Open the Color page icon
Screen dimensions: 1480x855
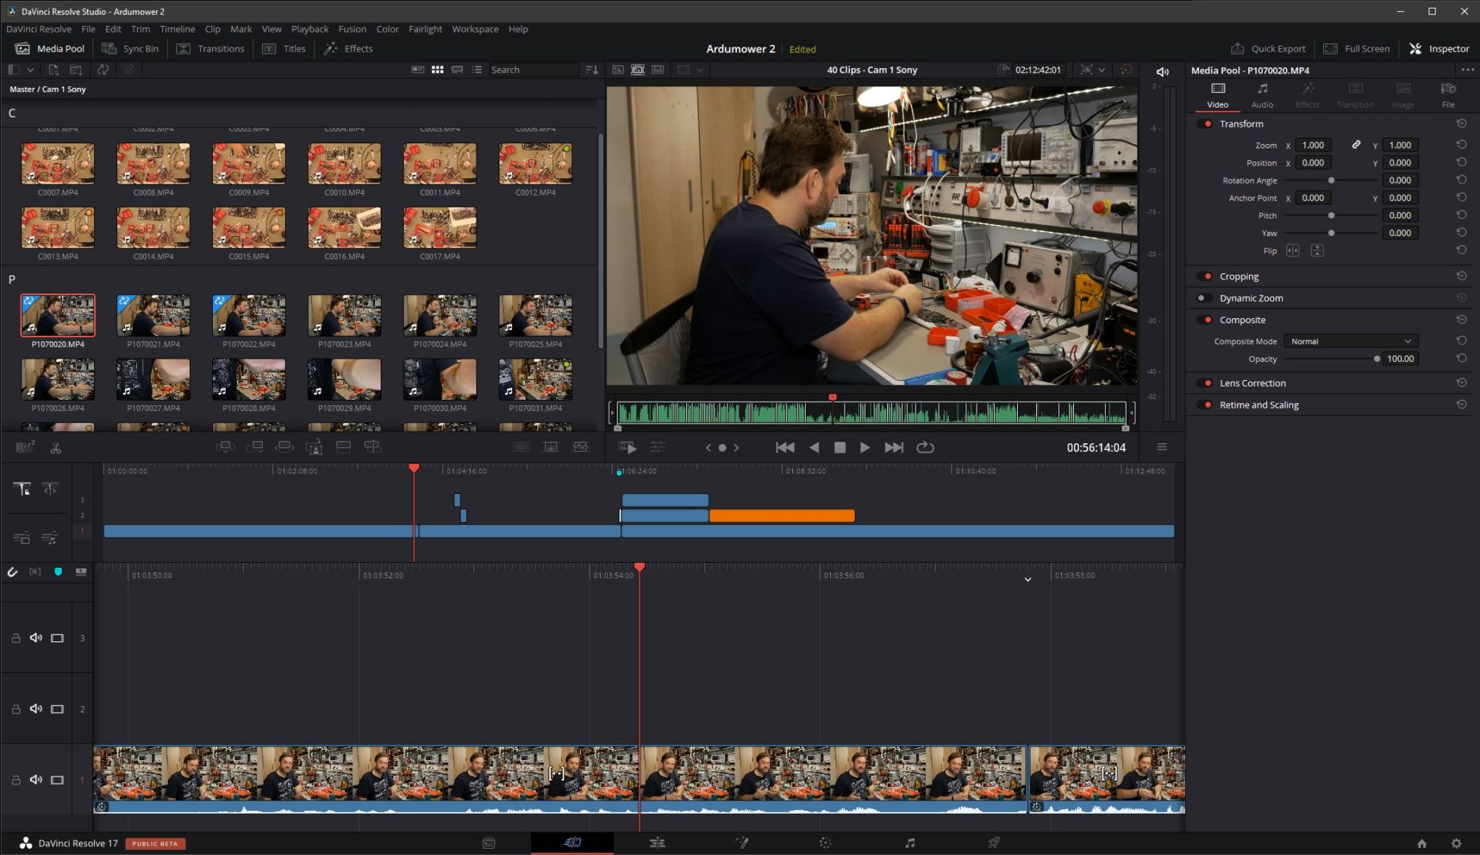point(825,843)
